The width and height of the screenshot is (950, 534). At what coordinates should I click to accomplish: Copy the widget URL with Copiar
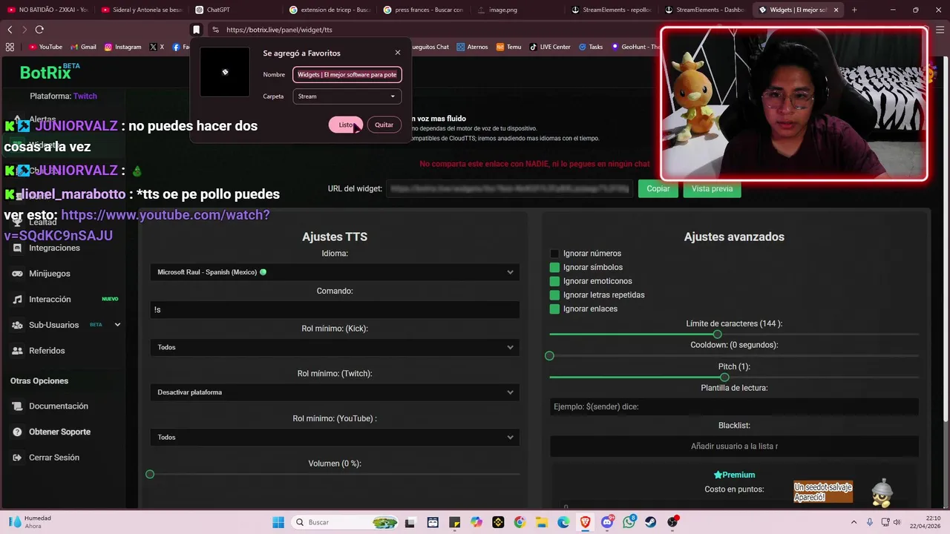coord(658,188)
